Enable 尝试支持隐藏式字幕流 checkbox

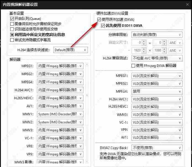click(x=12, y=40)
